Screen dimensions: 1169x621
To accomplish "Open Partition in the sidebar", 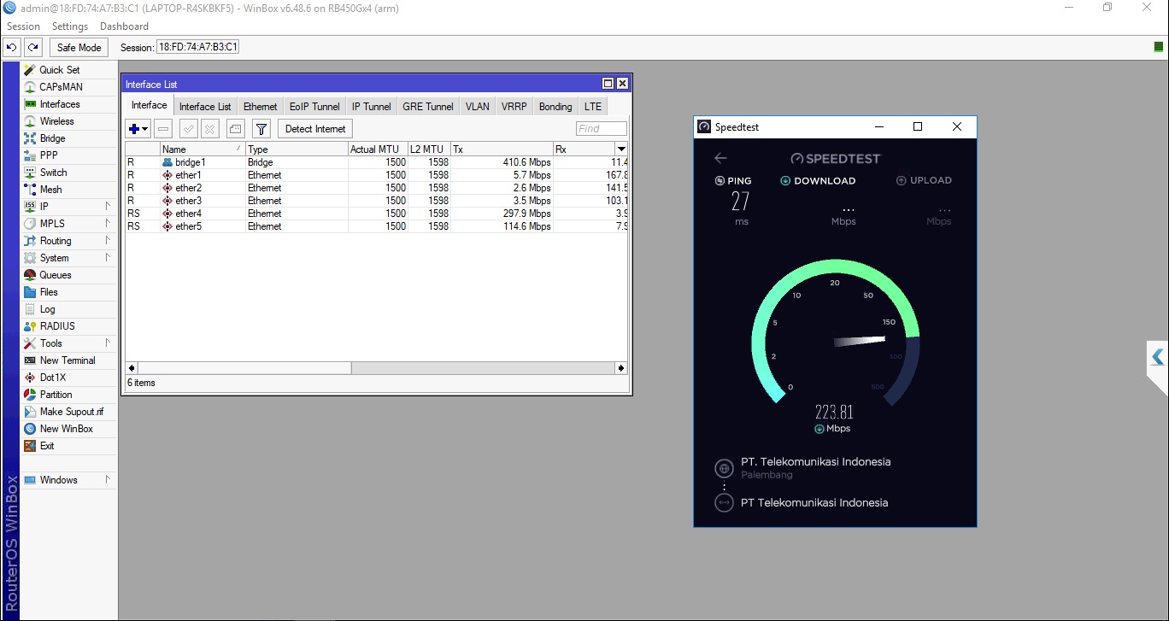I will pyautogui.click(x=56, y=395).
